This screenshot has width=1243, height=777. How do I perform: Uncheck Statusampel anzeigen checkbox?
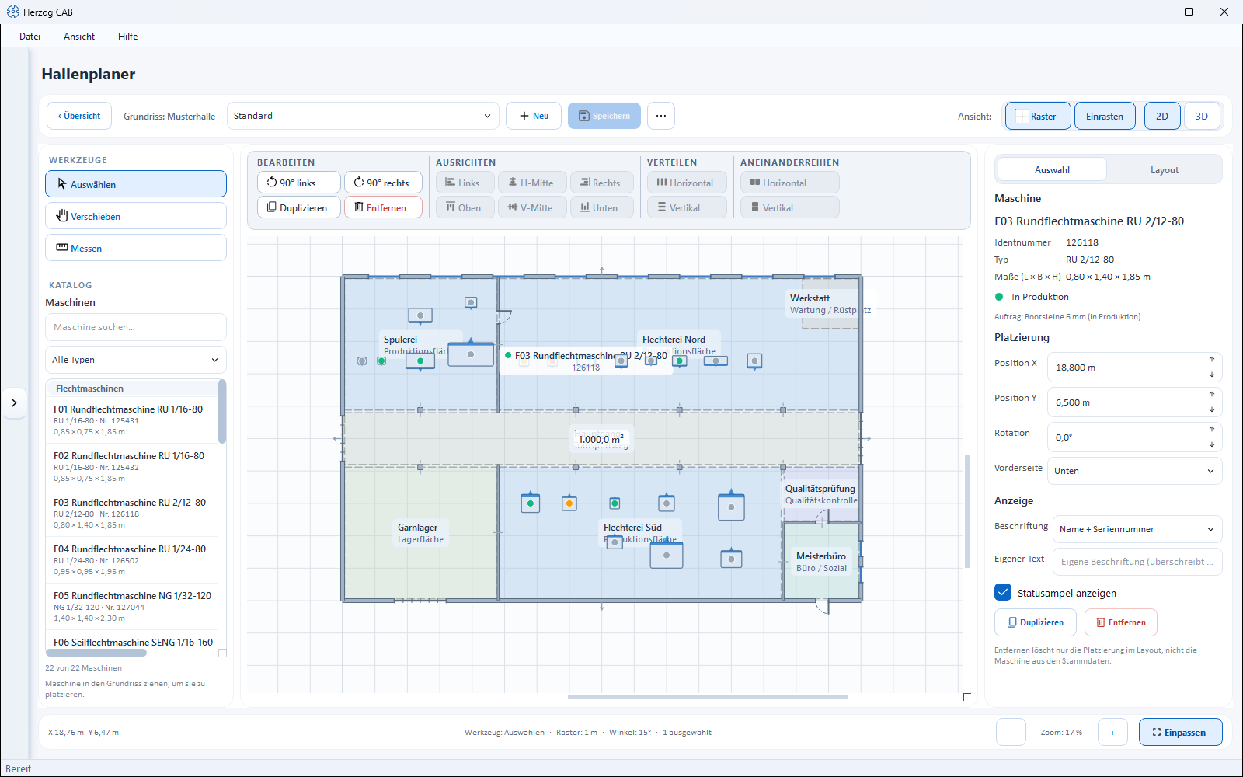(x=1003, y=592)
